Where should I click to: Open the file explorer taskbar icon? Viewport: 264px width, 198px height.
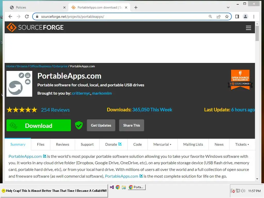tap(124, 187)
